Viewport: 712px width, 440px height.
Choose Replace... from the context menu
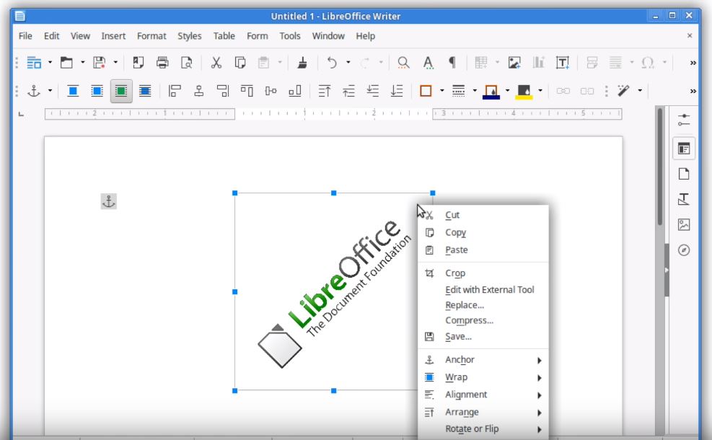483,305
